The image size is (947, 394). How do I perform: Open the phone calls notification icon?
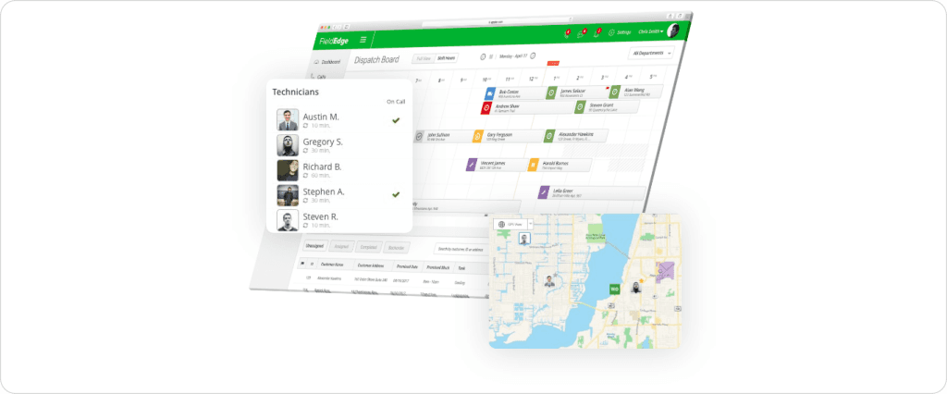pos(567,33)
